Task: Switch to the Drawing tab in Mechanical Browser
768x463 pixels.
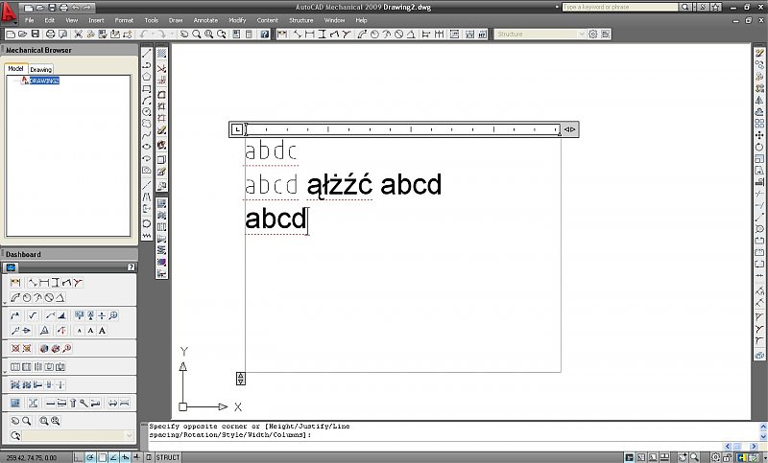Action: click(41, 69)
